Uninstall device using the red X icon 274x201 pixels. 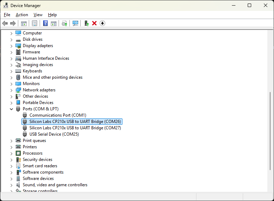tap(94, 23)
